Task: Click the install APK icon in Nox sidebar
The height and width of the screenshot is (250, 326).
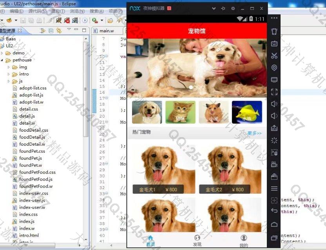Action: click(x=274, y=128)
